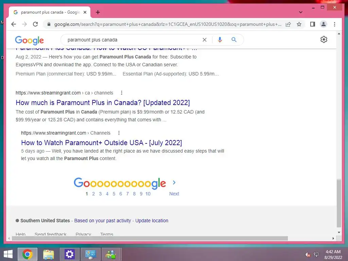Open the clock showing 4:42 AM
The image size is (348, 261).
pos(333,255)
